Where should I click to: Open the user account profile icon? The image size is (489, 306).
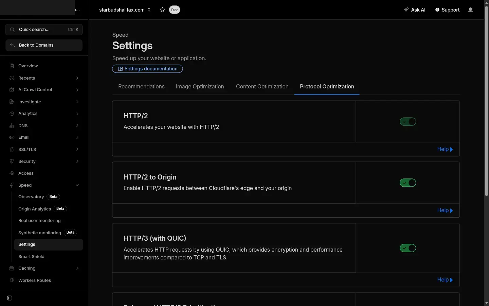(x=471, y=10)
